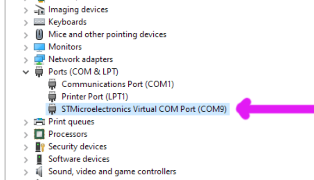
Task: Expand the Imaging devices category
Action: 26,10
